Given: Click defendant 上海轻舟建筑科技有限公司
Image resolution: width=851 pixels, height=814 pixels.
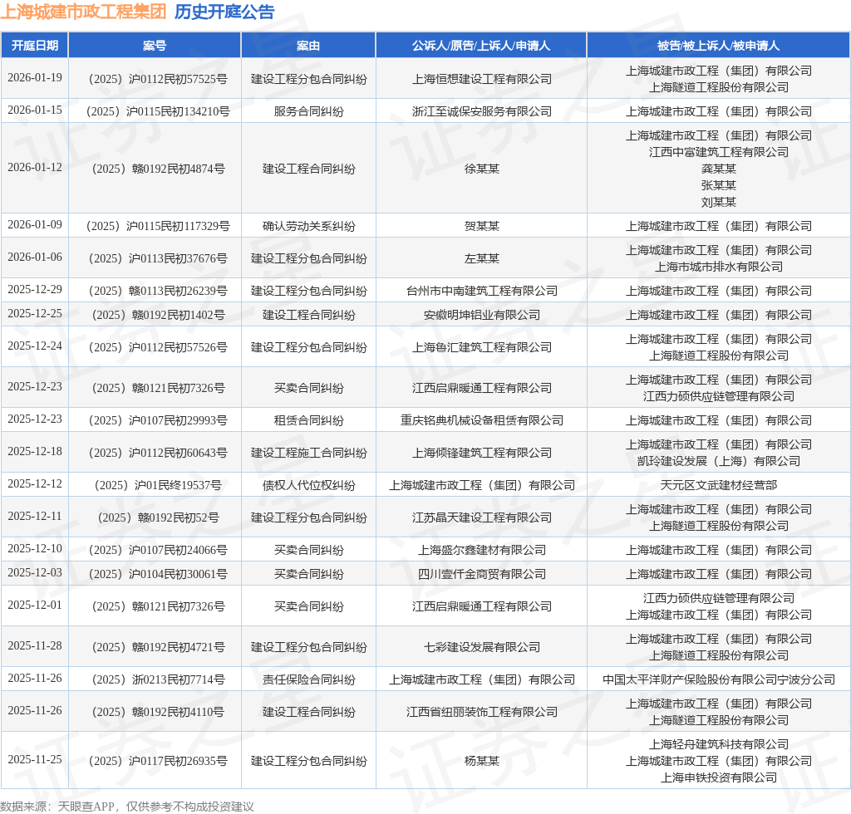Looking at the screenshot, I should [x=719, y=745].
